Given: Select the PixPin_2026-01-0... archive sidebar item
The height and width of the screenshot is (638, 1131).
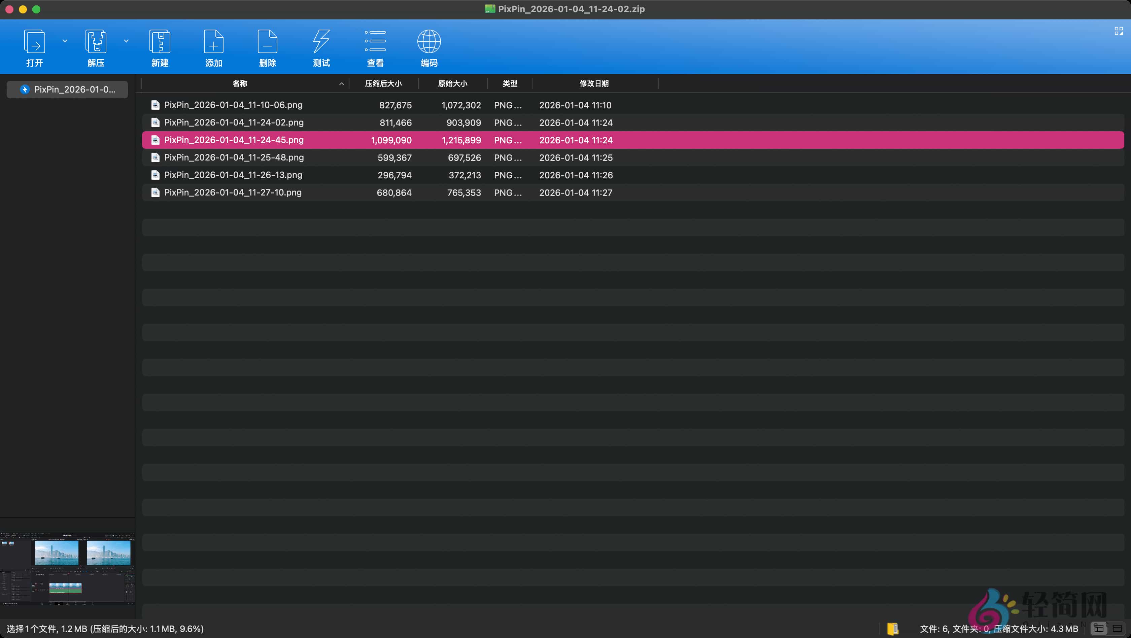Looking at the screenshot, I should pyautogui.click(x=68, y=90).
